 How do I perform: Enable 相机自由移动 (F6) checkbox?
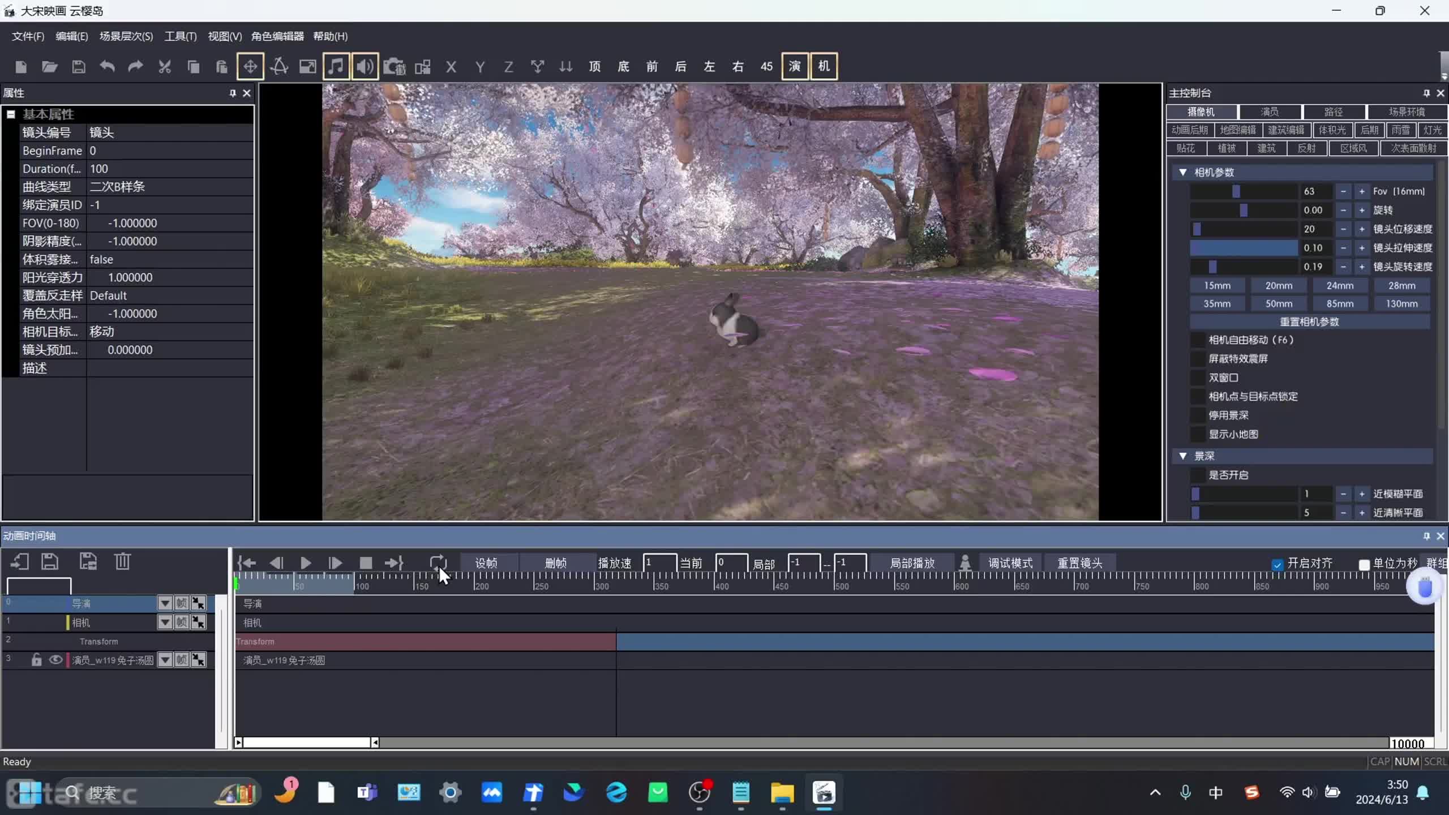(1197, 340)
